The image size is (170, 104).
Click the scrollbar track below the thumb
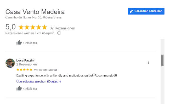coord(162,85)
